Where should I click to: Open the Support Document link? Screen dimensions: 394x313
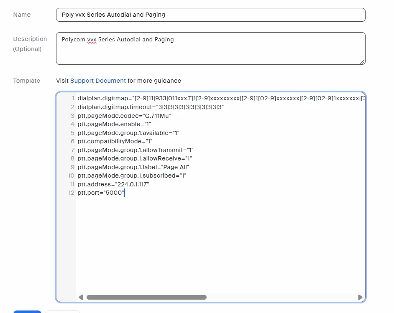98,81
